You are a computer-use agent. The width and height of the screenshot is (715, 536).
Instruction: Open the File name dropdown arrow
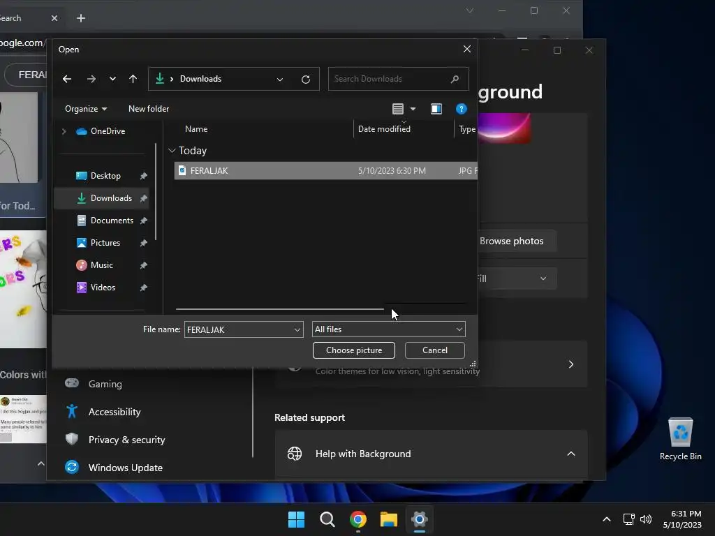point(297,329)
